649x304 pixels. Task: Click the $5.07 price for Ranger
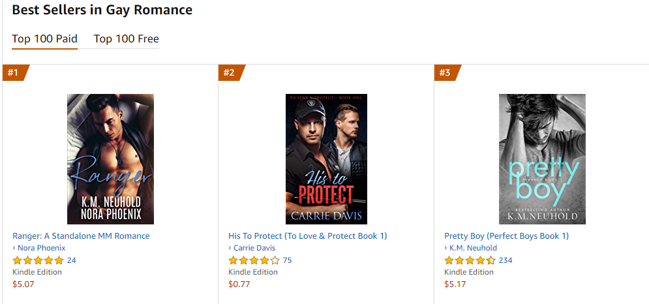(x=23, y=284)
